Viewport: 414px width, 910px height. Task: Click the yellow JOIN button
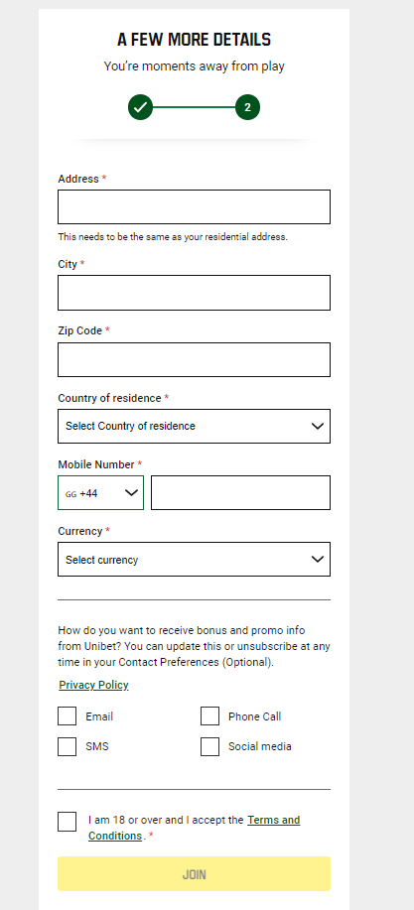(x=194, y=874)
